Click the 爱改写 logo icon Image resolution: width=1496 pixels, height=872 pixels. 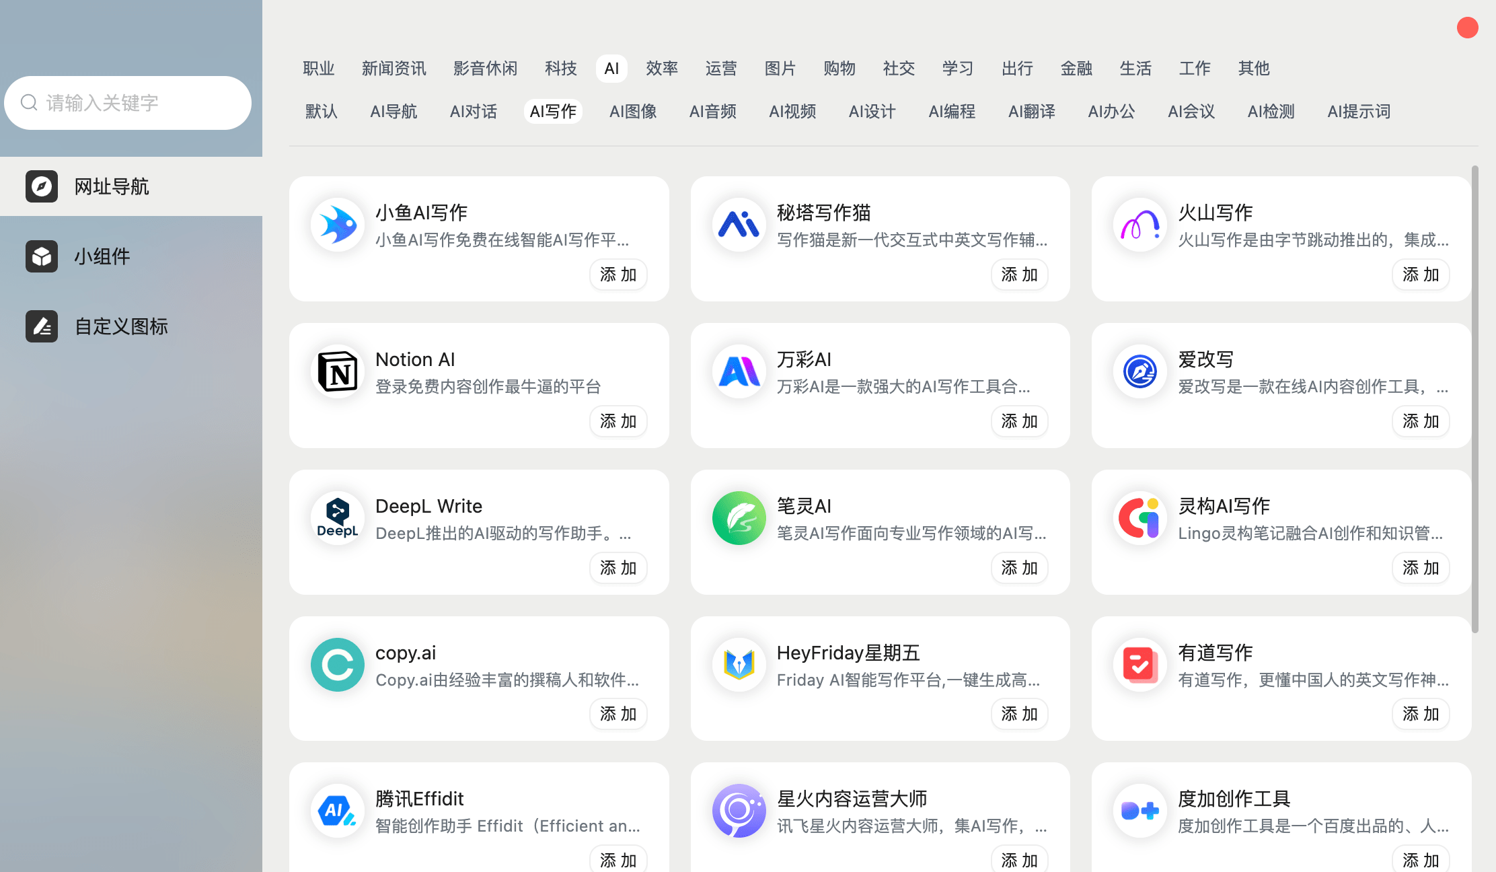[x=1139, y=371]
